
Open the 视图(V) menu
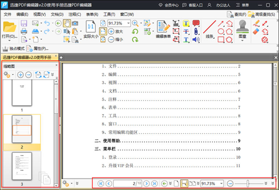point(39,14)
